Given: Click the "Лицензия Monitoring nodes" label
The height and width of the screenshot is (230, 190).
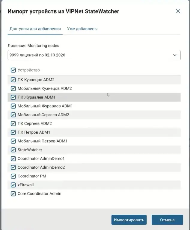Looking at the screenshot, I should coord(33,46).
